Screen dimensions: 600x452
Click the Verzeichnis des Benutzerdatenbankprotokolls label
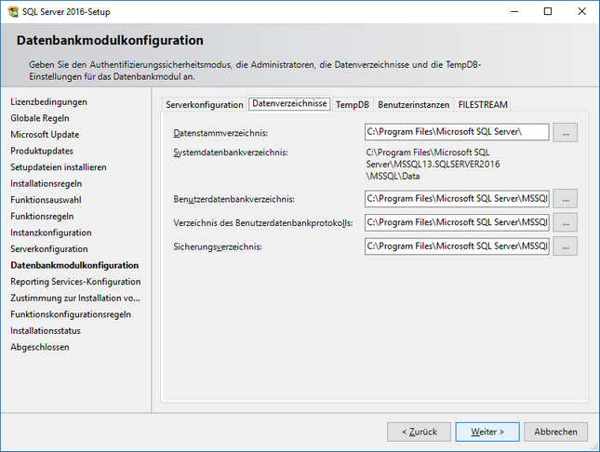pos(263,223)
